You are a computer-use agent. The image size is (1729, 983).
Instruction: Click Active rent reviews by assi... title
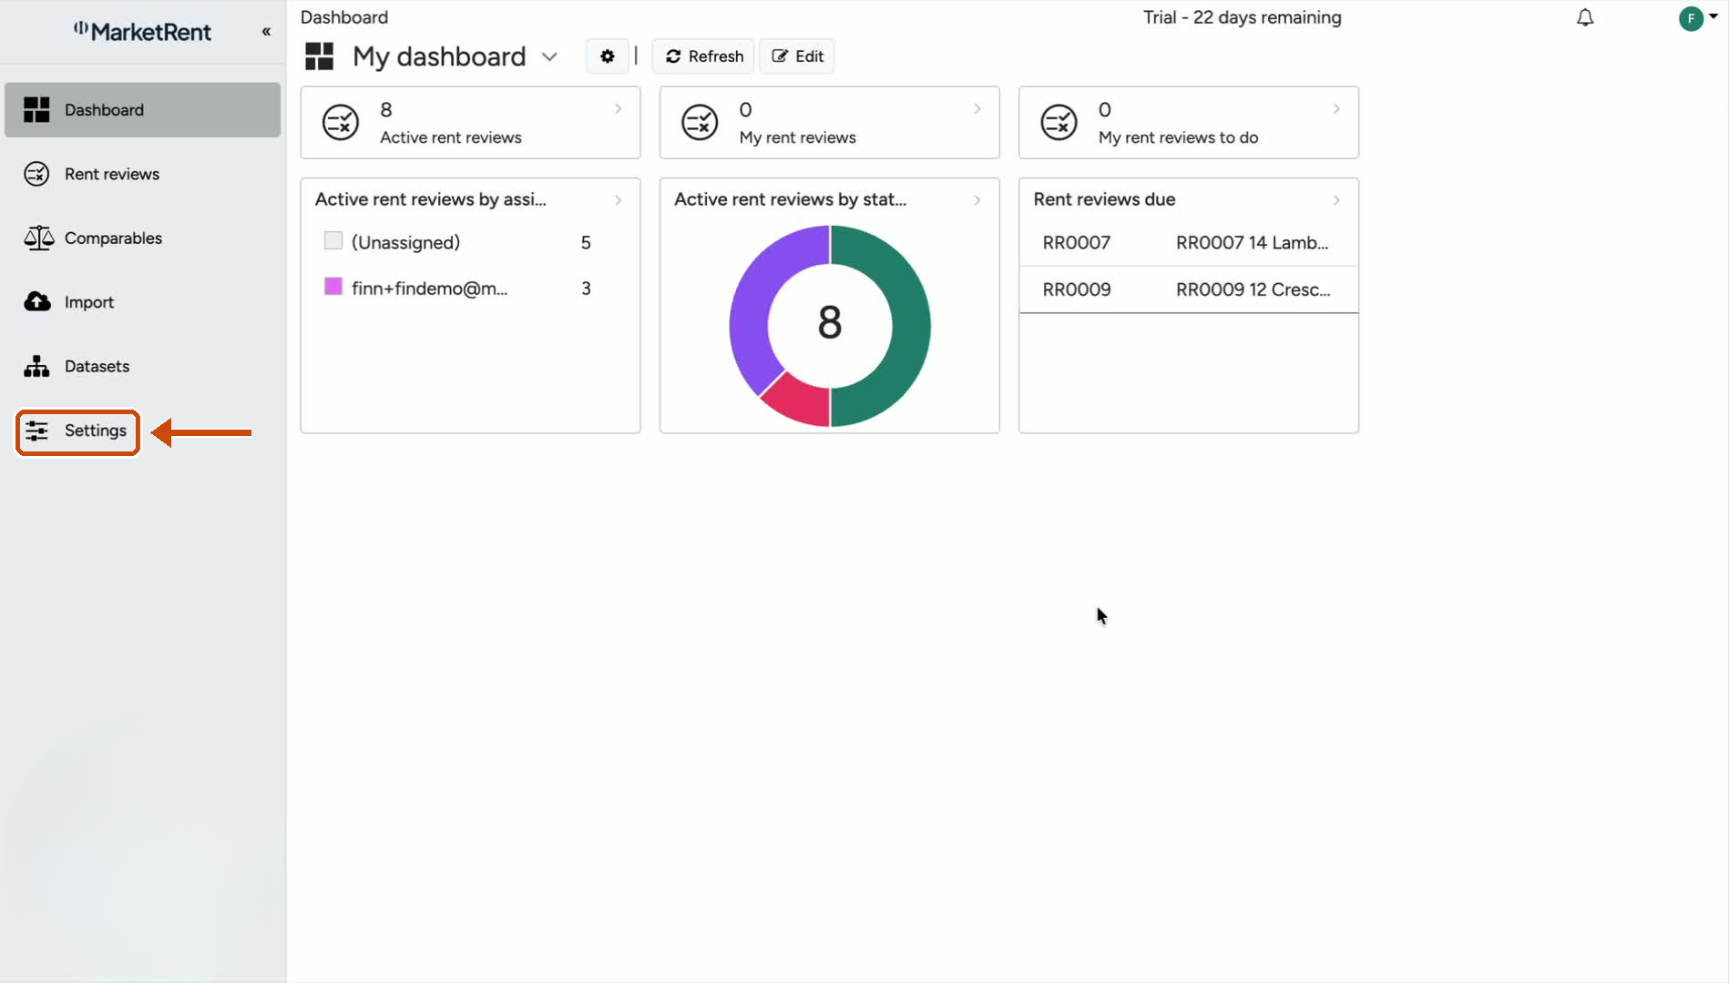point(431,199)
